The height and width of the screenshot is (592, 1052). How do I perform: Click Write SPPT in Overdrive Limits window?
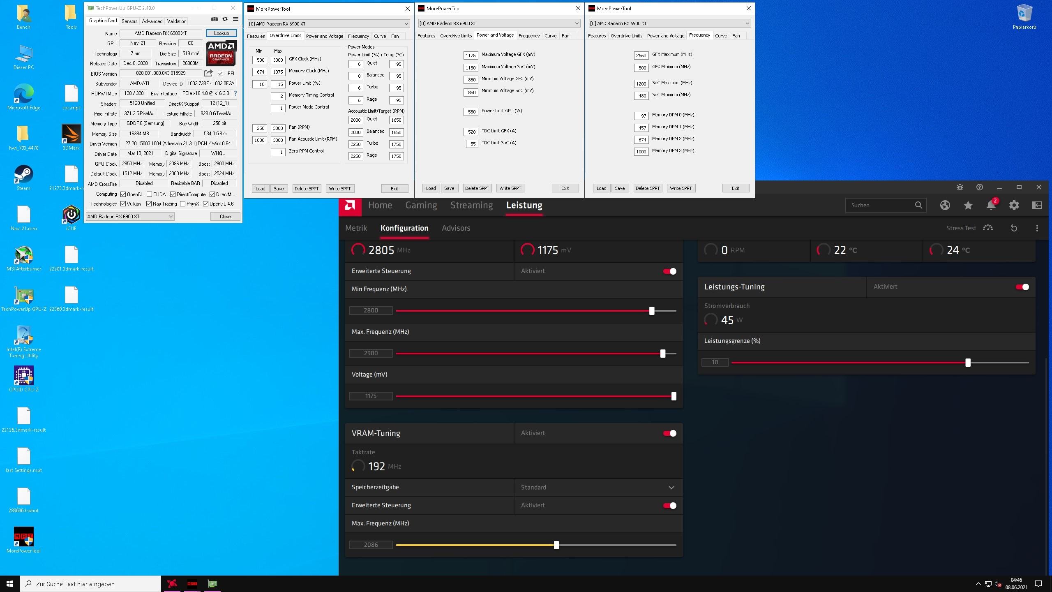pyautogui.click(x=340, y=189)
